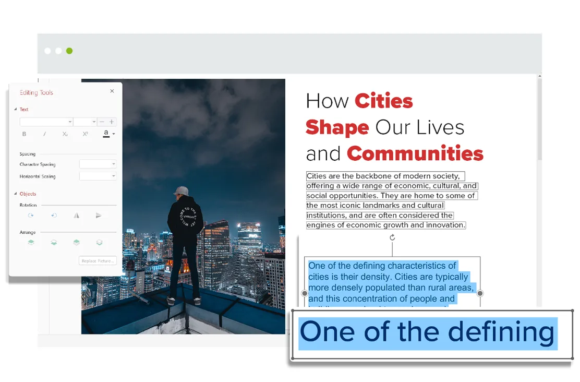Increase font size with plus button
This screenshot has width=580, height=382.
point(112,122)
